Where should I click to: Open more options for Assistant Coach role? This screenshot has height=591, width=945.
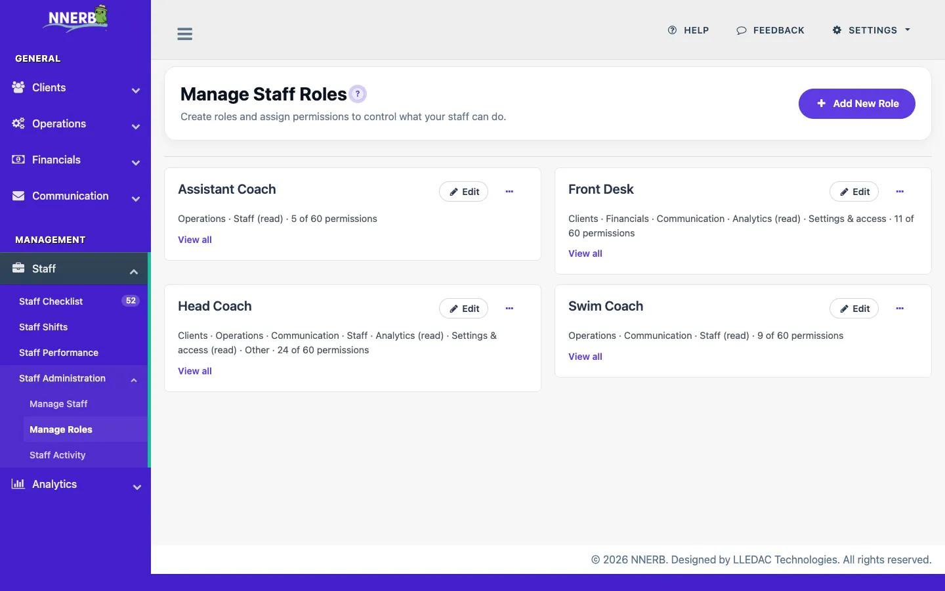click(x=509, y=192)
